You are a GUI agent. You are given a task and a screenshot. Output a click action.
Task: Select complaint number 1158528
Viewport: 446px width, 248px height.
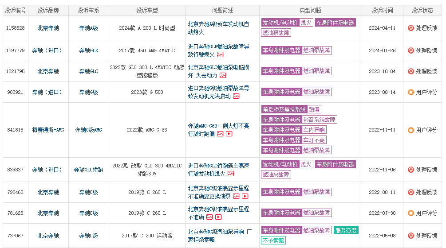[x=16, y=28]
